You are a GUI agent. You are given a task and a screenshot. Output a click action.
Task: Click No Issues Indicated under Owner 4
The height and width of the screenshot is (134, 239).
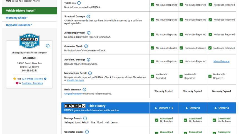[224, 48]
